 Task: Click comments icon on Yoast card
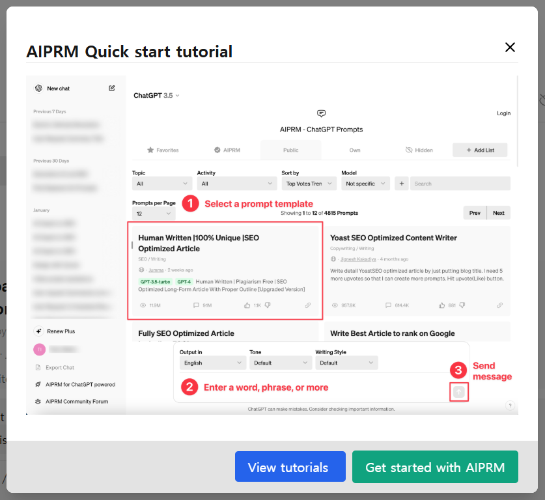pos(388,305)
